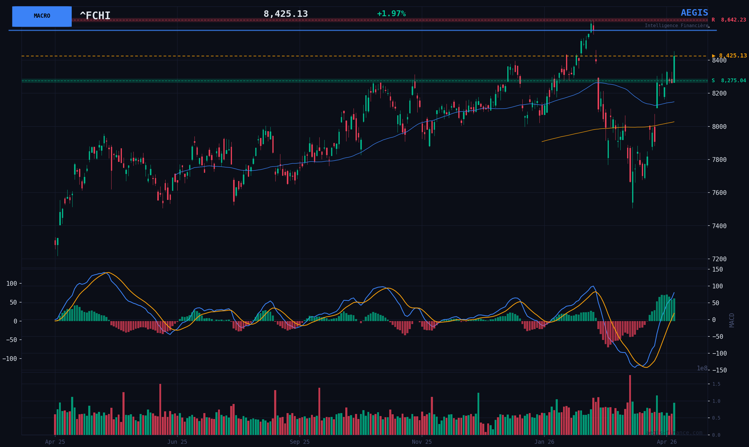
Task: Click the 8000 price axis tick
Action: tap(719, 126)
